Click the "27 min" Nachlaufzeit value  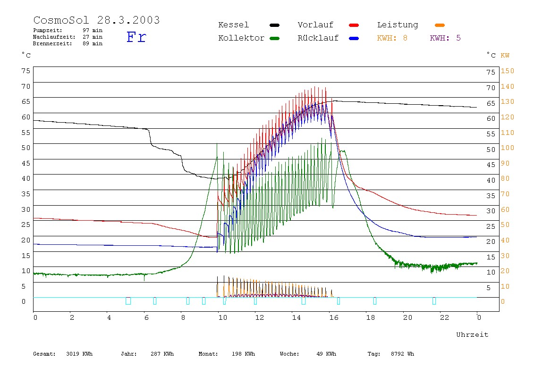pos(92,37)
